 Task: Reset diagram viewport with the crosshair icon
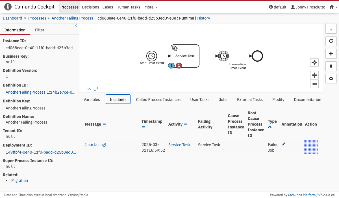coord(314,63)
